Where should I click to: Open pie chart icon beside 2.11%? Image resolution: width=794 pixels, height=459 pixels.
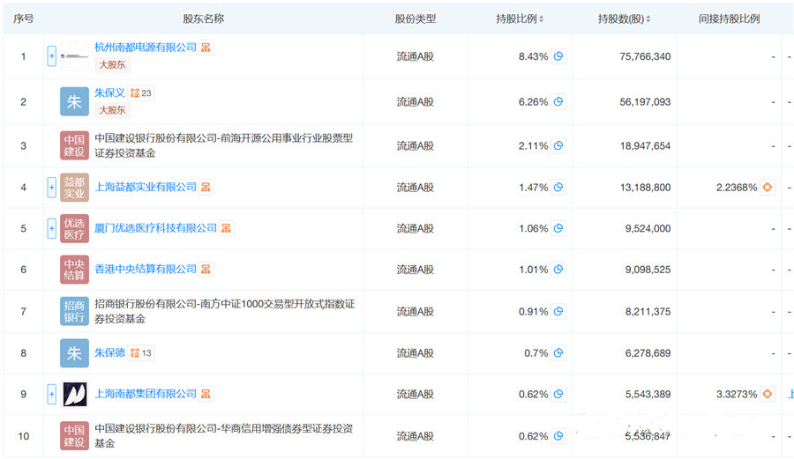pos(558,145)
